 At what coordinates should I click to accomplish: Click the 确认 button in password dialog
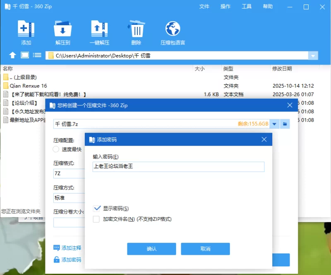pyautogui.click(x=152, y=249)
